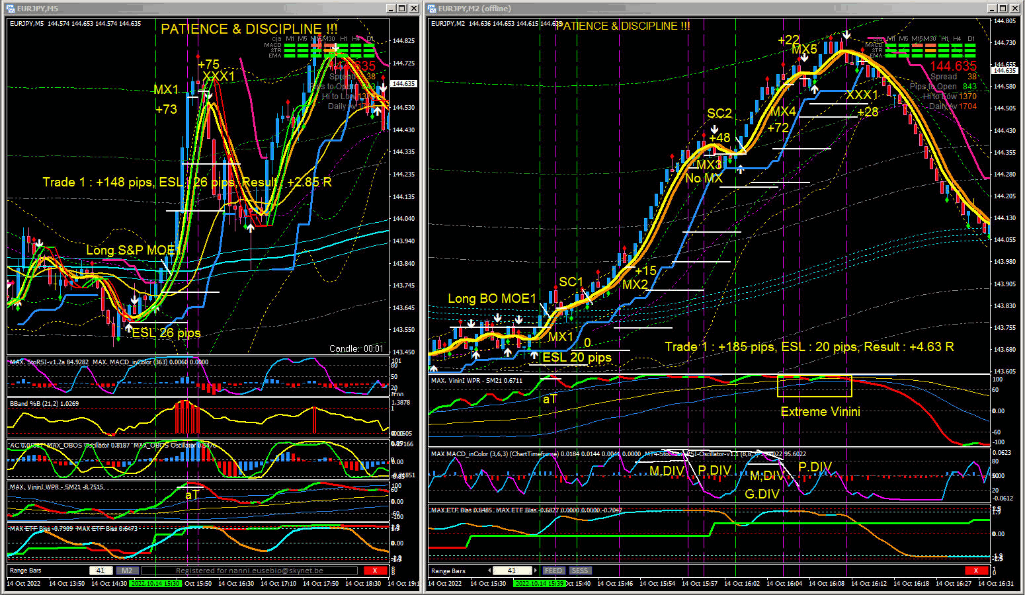Screen dimensions: 1025x595
Task: Click the green '2022.10.14 15:39' time marker
Action: coord(540,584)
